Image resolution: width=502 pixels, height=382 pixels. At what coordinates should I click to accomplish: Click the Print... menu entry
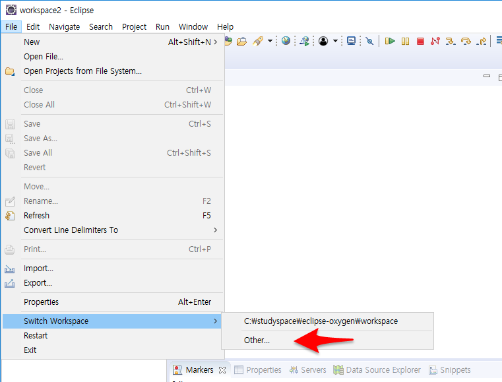pos(112,249)
